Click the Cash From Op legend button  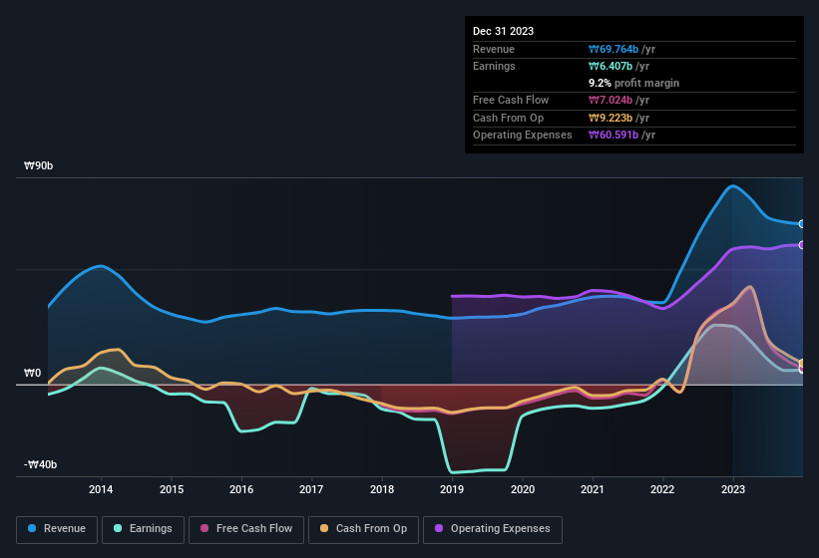(x=363, y=529)
